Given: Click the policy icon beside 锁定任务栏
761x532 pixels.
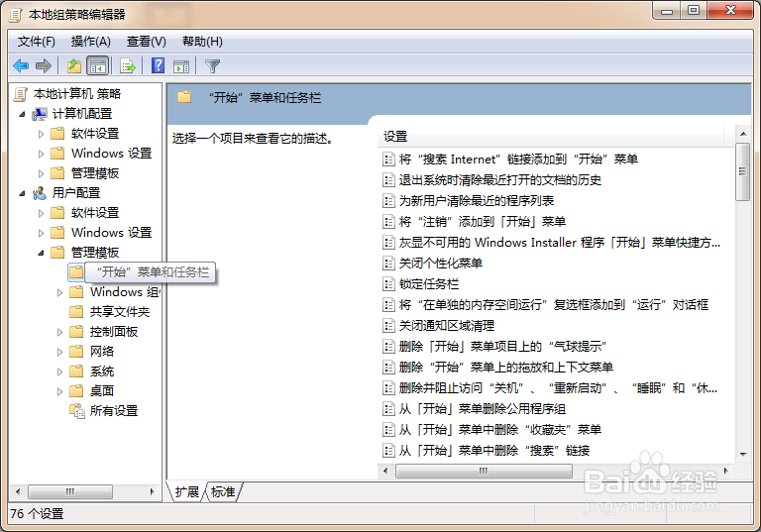Looking at the screenshot, I should (388, 284).
